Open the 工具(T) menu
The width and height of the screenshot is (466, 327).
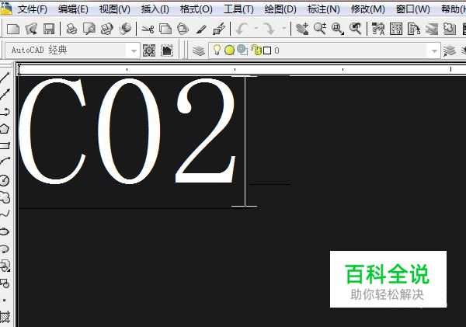click(238, 9)
